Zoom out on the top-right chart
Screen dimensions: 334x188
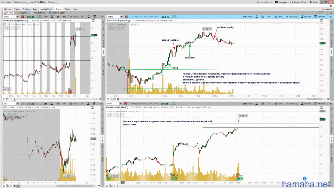115,99
